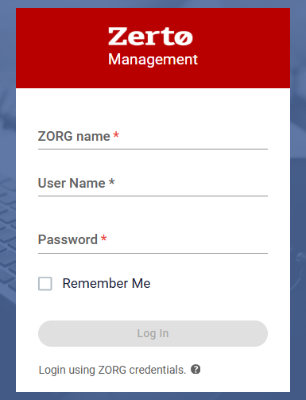
Task: Click the ZORG name field label
Action: (74, 137)
